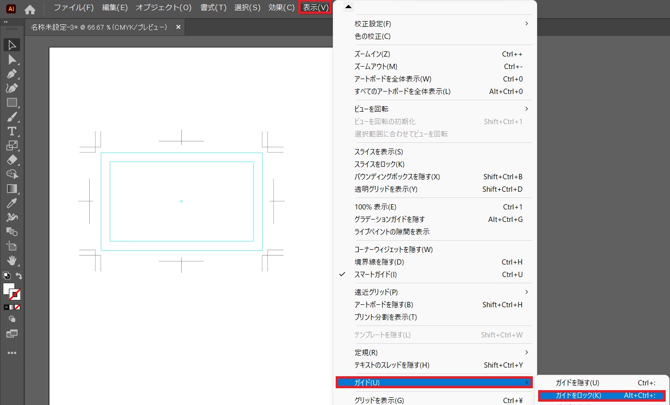This screenshot has height=405, width=670.
Task: Open the ファイル(F) menu
Action: coord(73,8)
